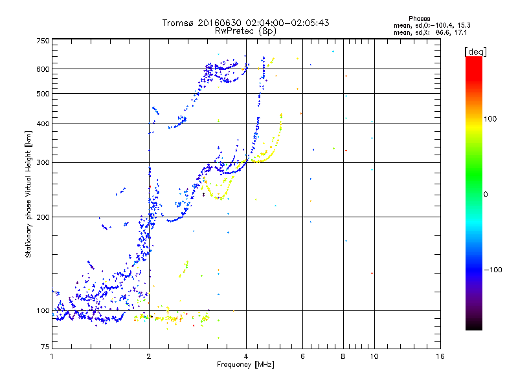Click the y-axis tick label "600"
The width and height of the screenshot is (518, 388).
click(x=43, y=69)
